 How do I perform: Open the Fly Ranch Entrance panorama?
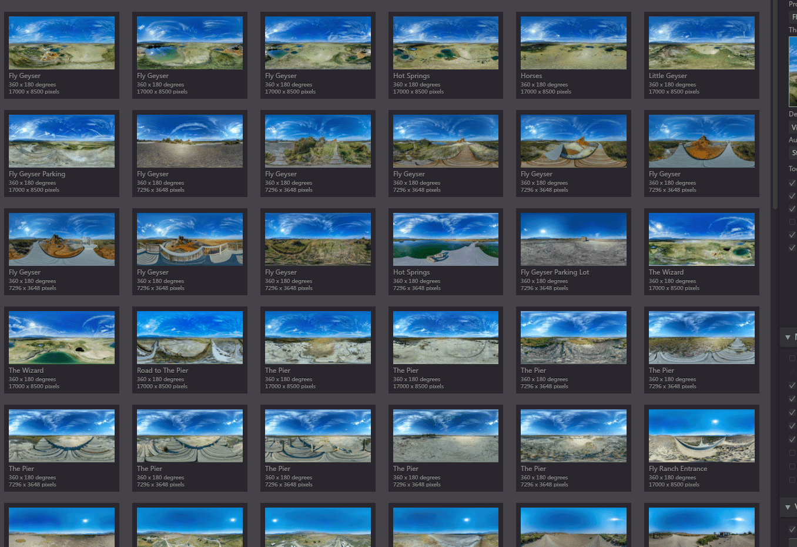701,436
